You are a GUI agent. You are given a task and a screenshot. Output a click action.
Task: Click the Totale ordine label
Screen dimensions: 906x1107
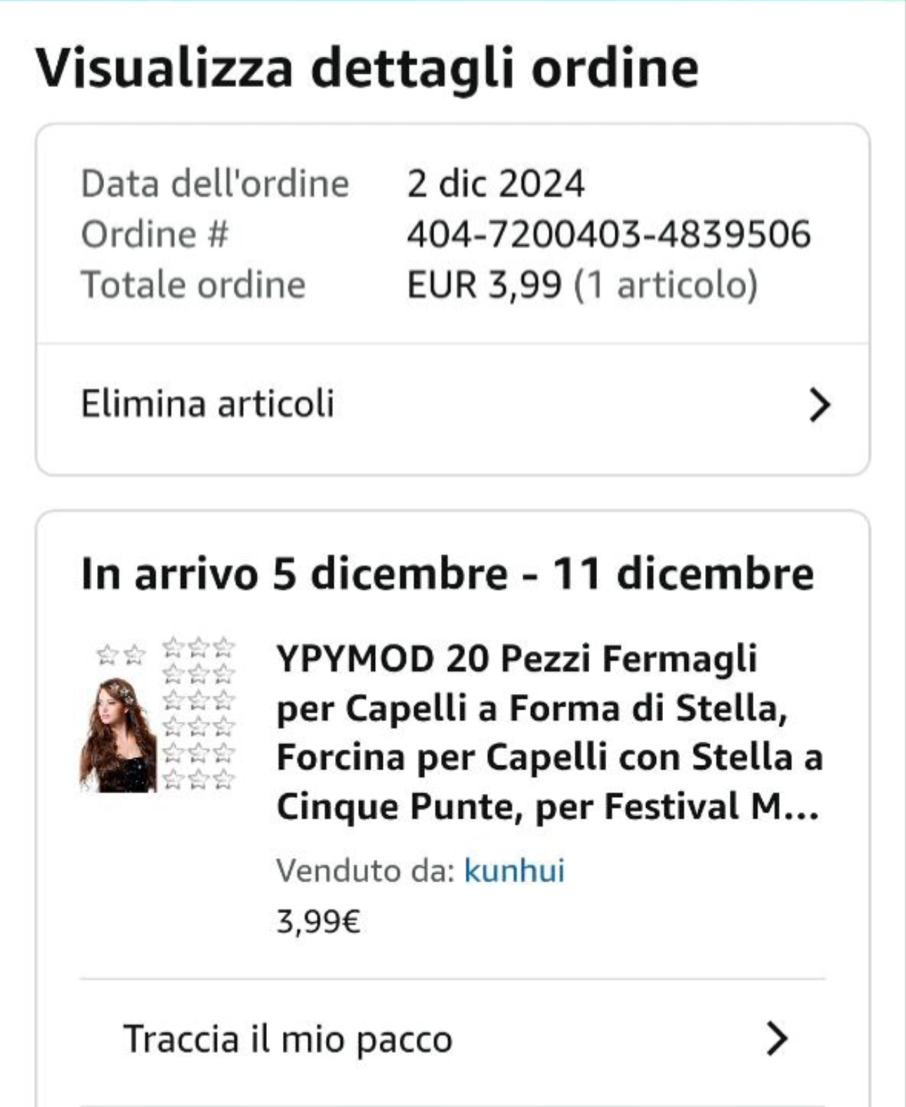pos(193,285)
